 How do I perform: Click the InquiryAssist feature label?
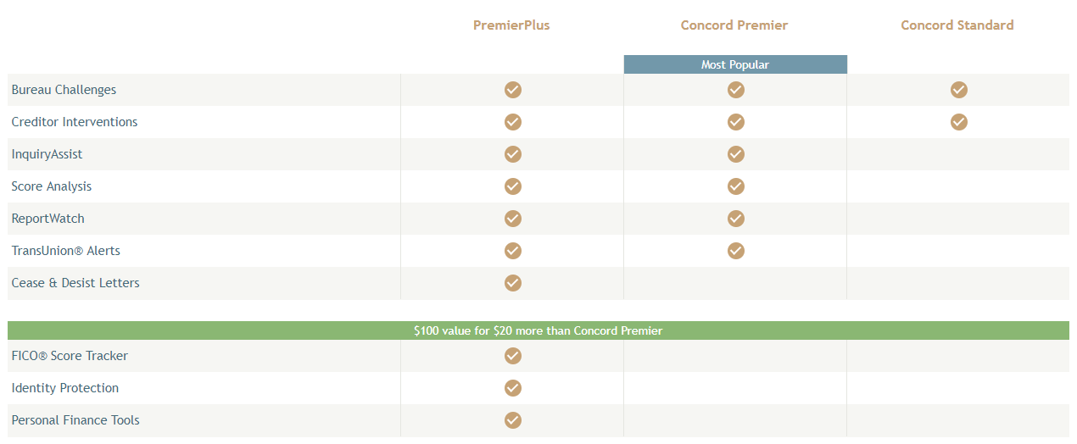pos(47,154)
